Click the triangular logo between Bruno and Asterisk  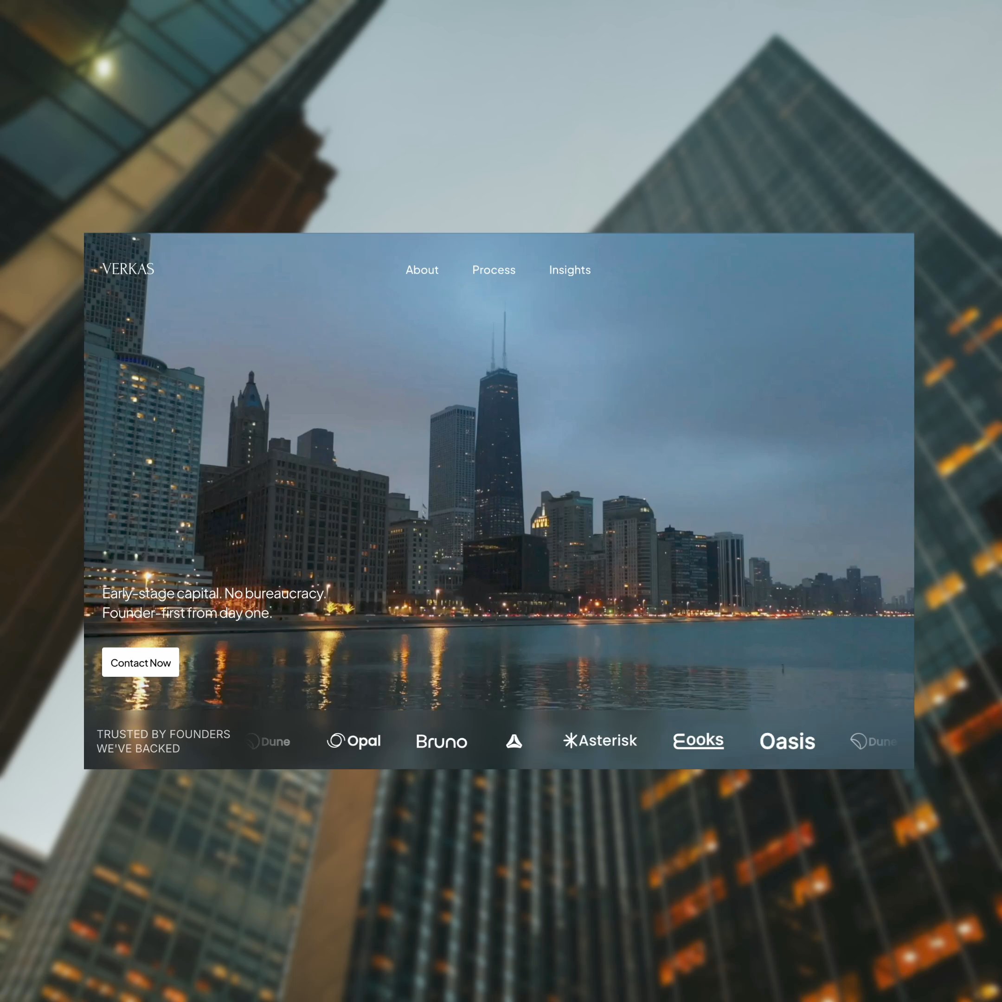tap(514, 741)
